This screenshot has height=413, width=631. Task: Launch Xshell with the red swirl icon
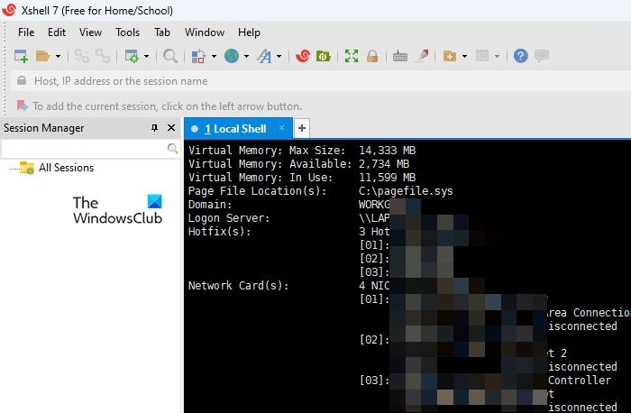click(302, 56)
